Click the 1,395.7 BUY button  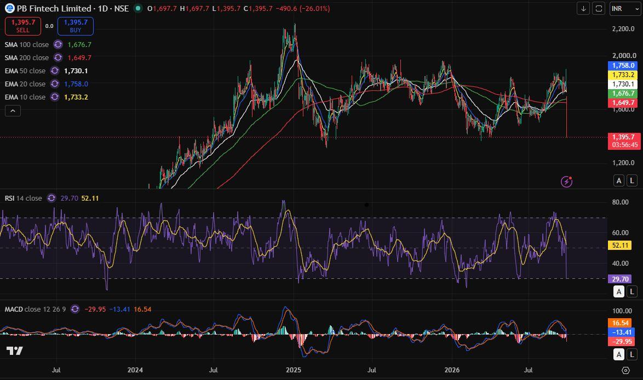[x=76, y=26]
